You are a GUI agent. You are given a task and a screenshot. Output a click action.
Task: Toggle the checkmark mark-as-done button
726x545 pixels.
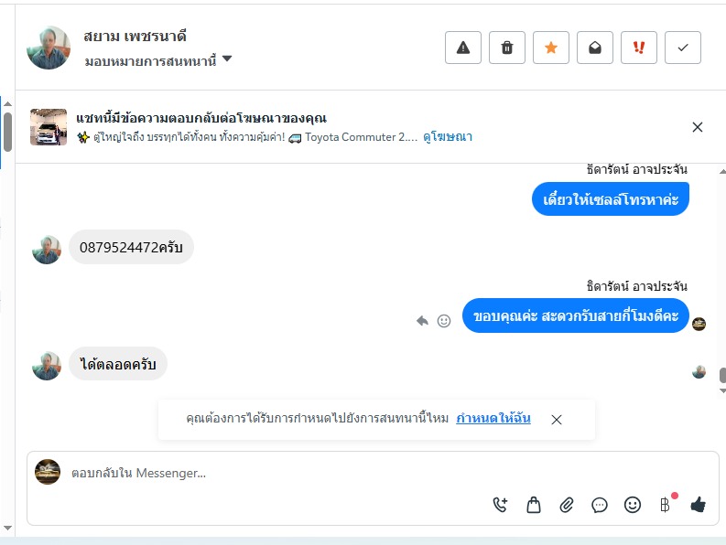click(x=682, y=48)
